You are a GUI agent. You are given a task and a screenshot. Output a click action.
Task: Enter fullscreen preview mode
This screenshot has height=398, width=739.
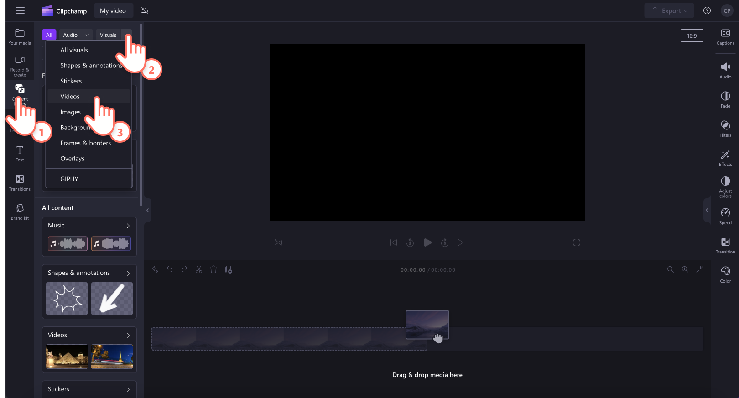click(x=577, y=243)
